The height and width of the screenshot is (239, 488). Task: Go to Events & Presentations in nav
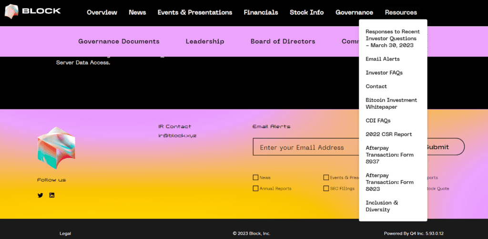click(195, 12)
